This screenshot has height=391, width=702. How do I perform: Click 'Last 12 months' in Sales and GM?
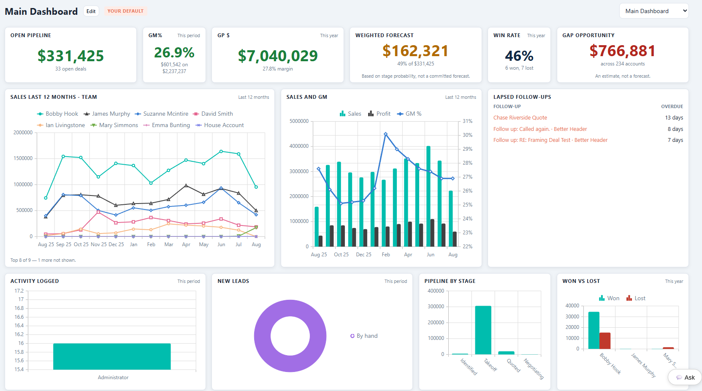[x=461, y=97]
